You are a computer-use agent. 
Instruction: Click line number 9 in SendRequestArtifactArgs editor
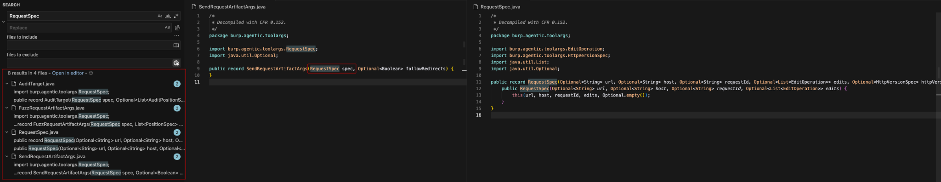click(198, 69)
